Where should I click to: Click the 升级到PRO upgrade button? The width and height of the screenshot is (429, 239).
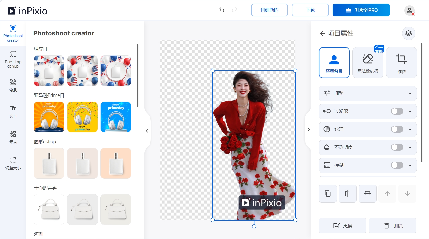click(x=361, y=10)
